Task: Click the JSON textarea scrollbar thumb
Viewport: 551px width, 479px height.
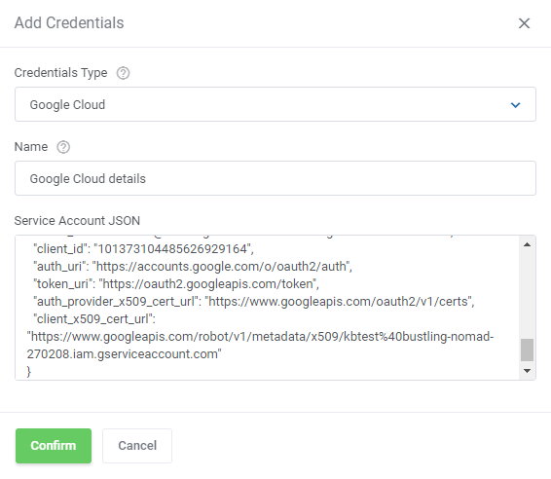Action: click(527, 350)
